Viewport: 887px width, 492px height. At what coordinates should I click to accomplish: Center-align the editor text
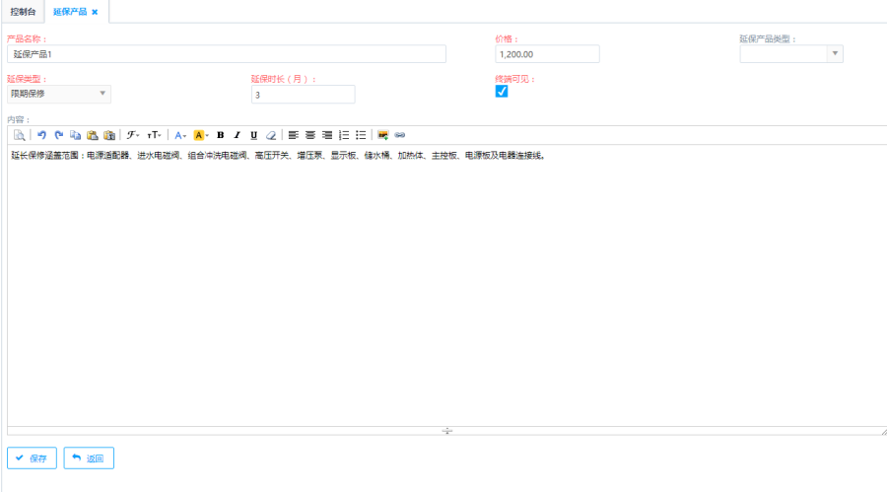[x=309, y=135]
